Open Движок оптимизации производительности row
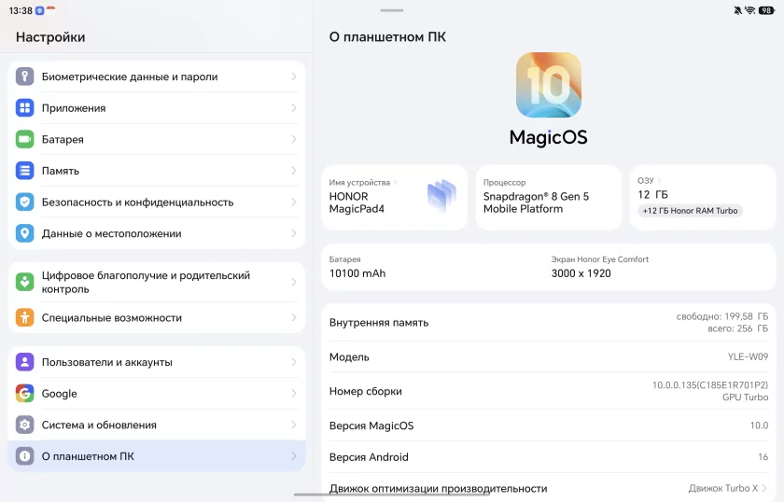 (549, 488)
